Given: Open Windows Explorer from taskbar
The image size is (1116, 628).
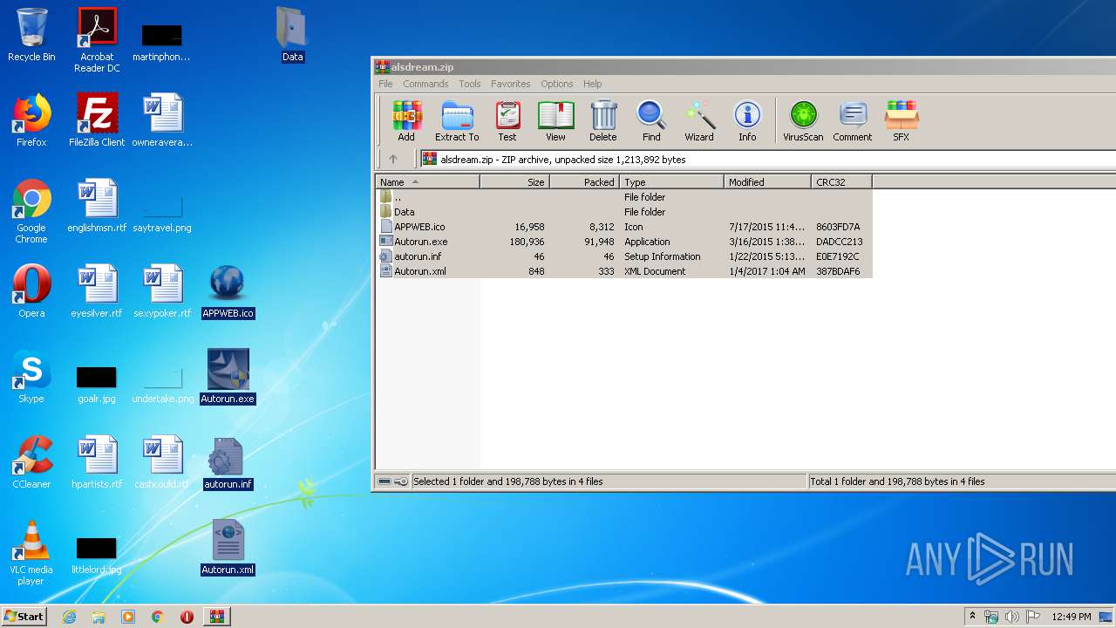Looking at the screenshot, I should click(x=99, y=617).
